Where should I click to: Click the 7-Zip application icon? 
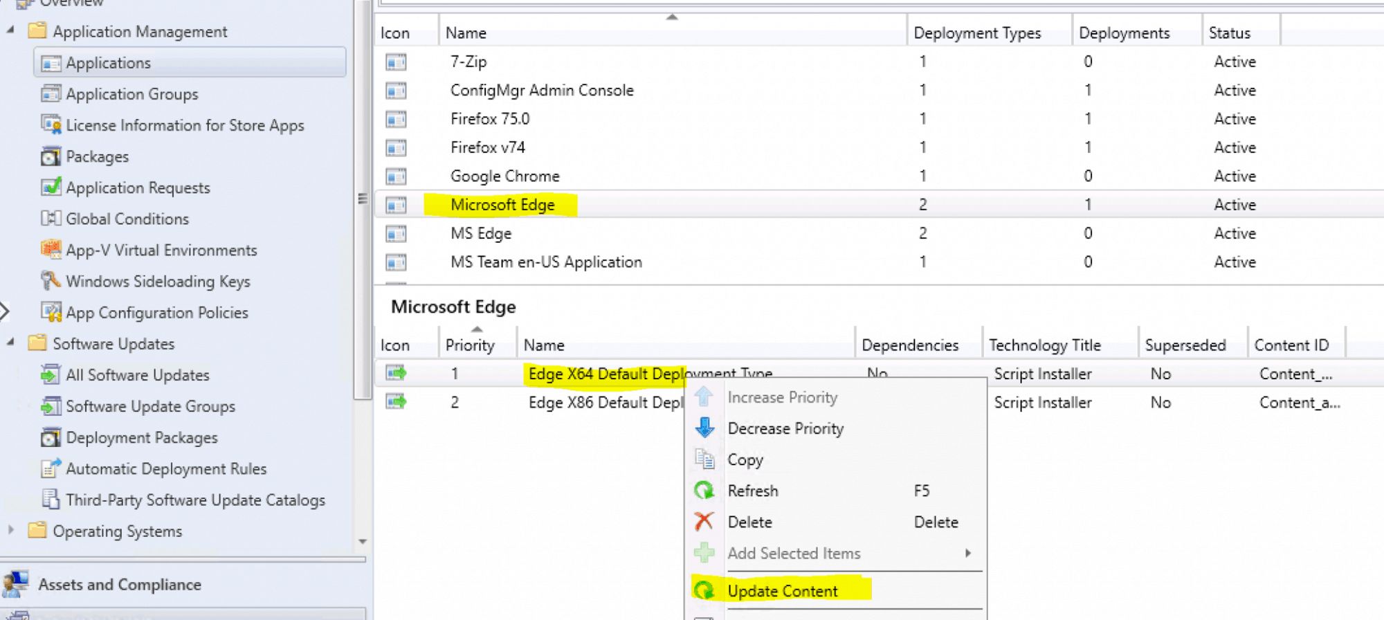[x=396, y=62]
